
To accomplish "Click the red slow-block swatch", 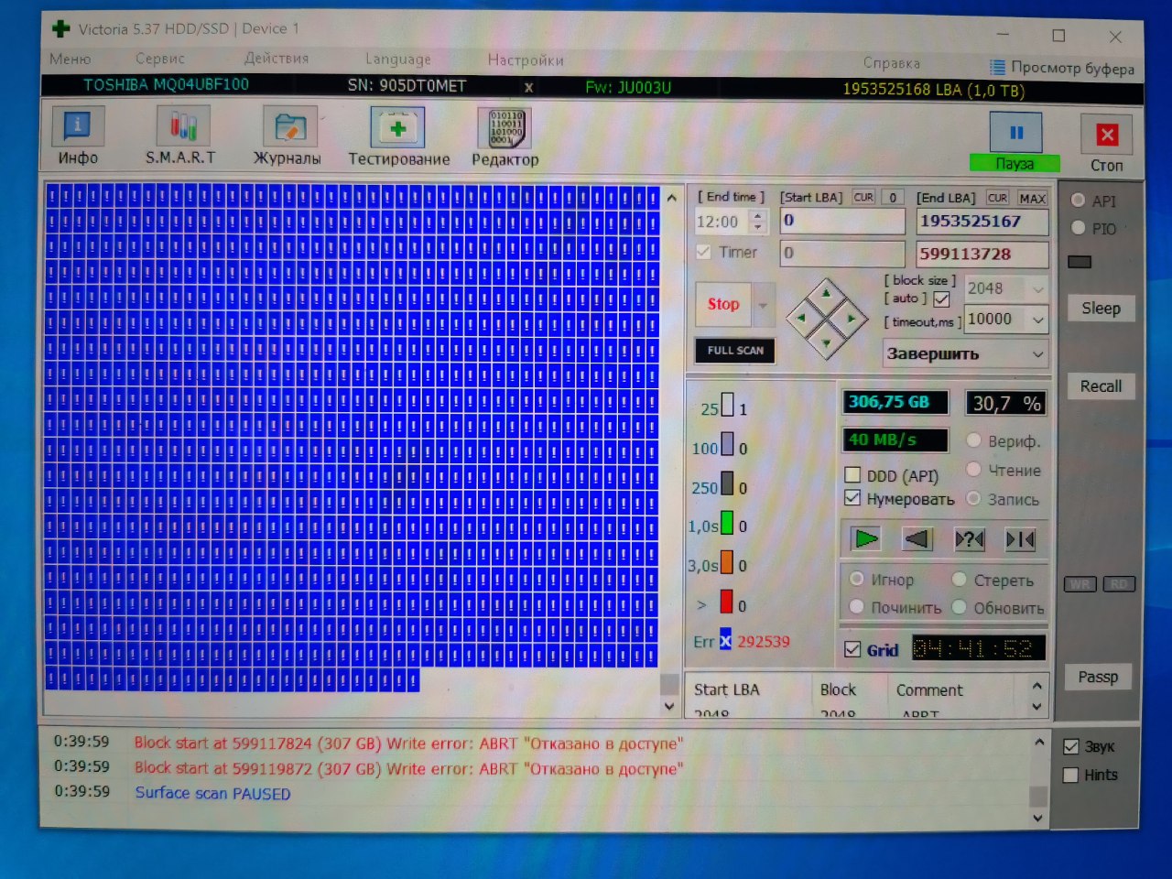I will pos(726,602).
